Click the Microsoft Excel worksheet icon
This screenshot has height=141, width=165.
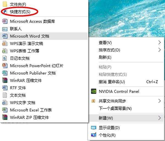click(x=5, y=110)
